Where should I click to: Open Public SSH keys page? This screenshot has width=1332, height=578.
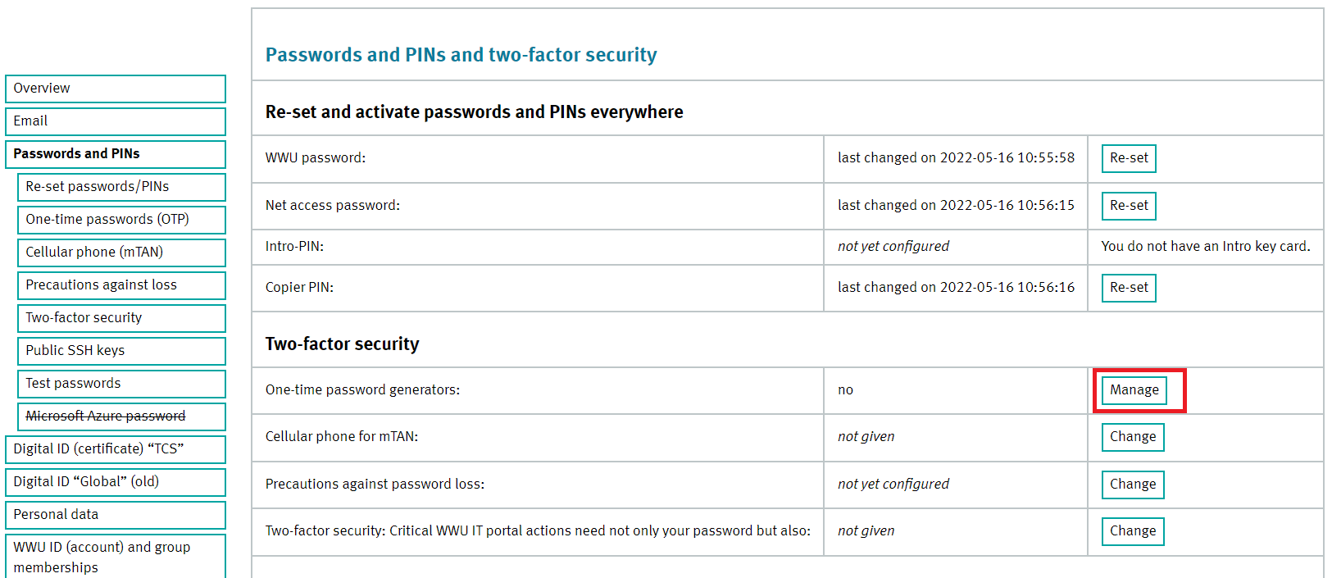click(x=121, y=351)
